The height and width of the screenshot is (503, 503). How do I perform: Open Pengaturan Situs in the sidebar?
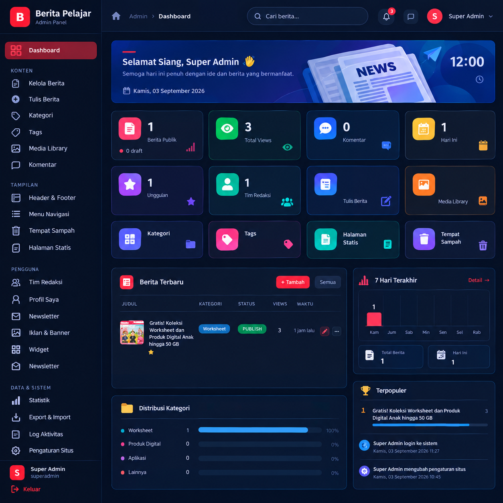pyautogui.click(x=51, y=450)
